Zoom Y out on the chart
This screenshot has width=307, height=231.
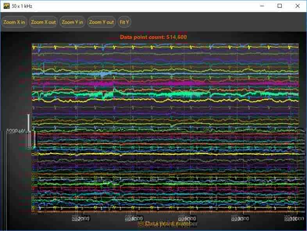click(x=102, y=22)
